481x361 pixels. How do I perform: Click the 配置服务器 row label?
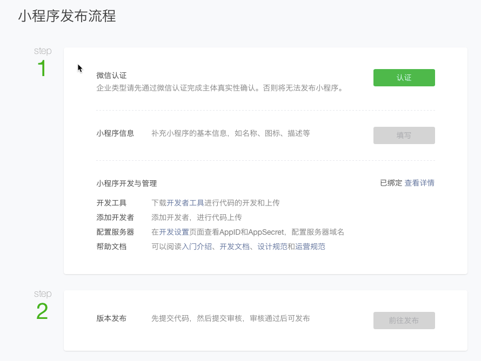click(x=115, y=232)
